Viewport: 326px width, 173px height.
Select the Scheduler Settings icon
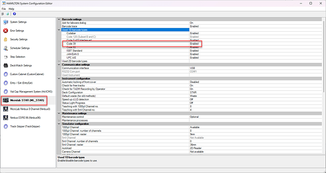pyautogui.click(x=6, y=48)
